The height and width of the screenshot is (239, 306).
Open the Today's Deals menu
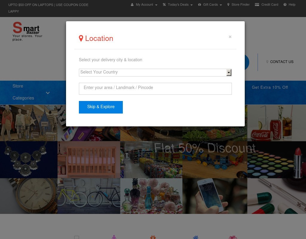(178, 5)
